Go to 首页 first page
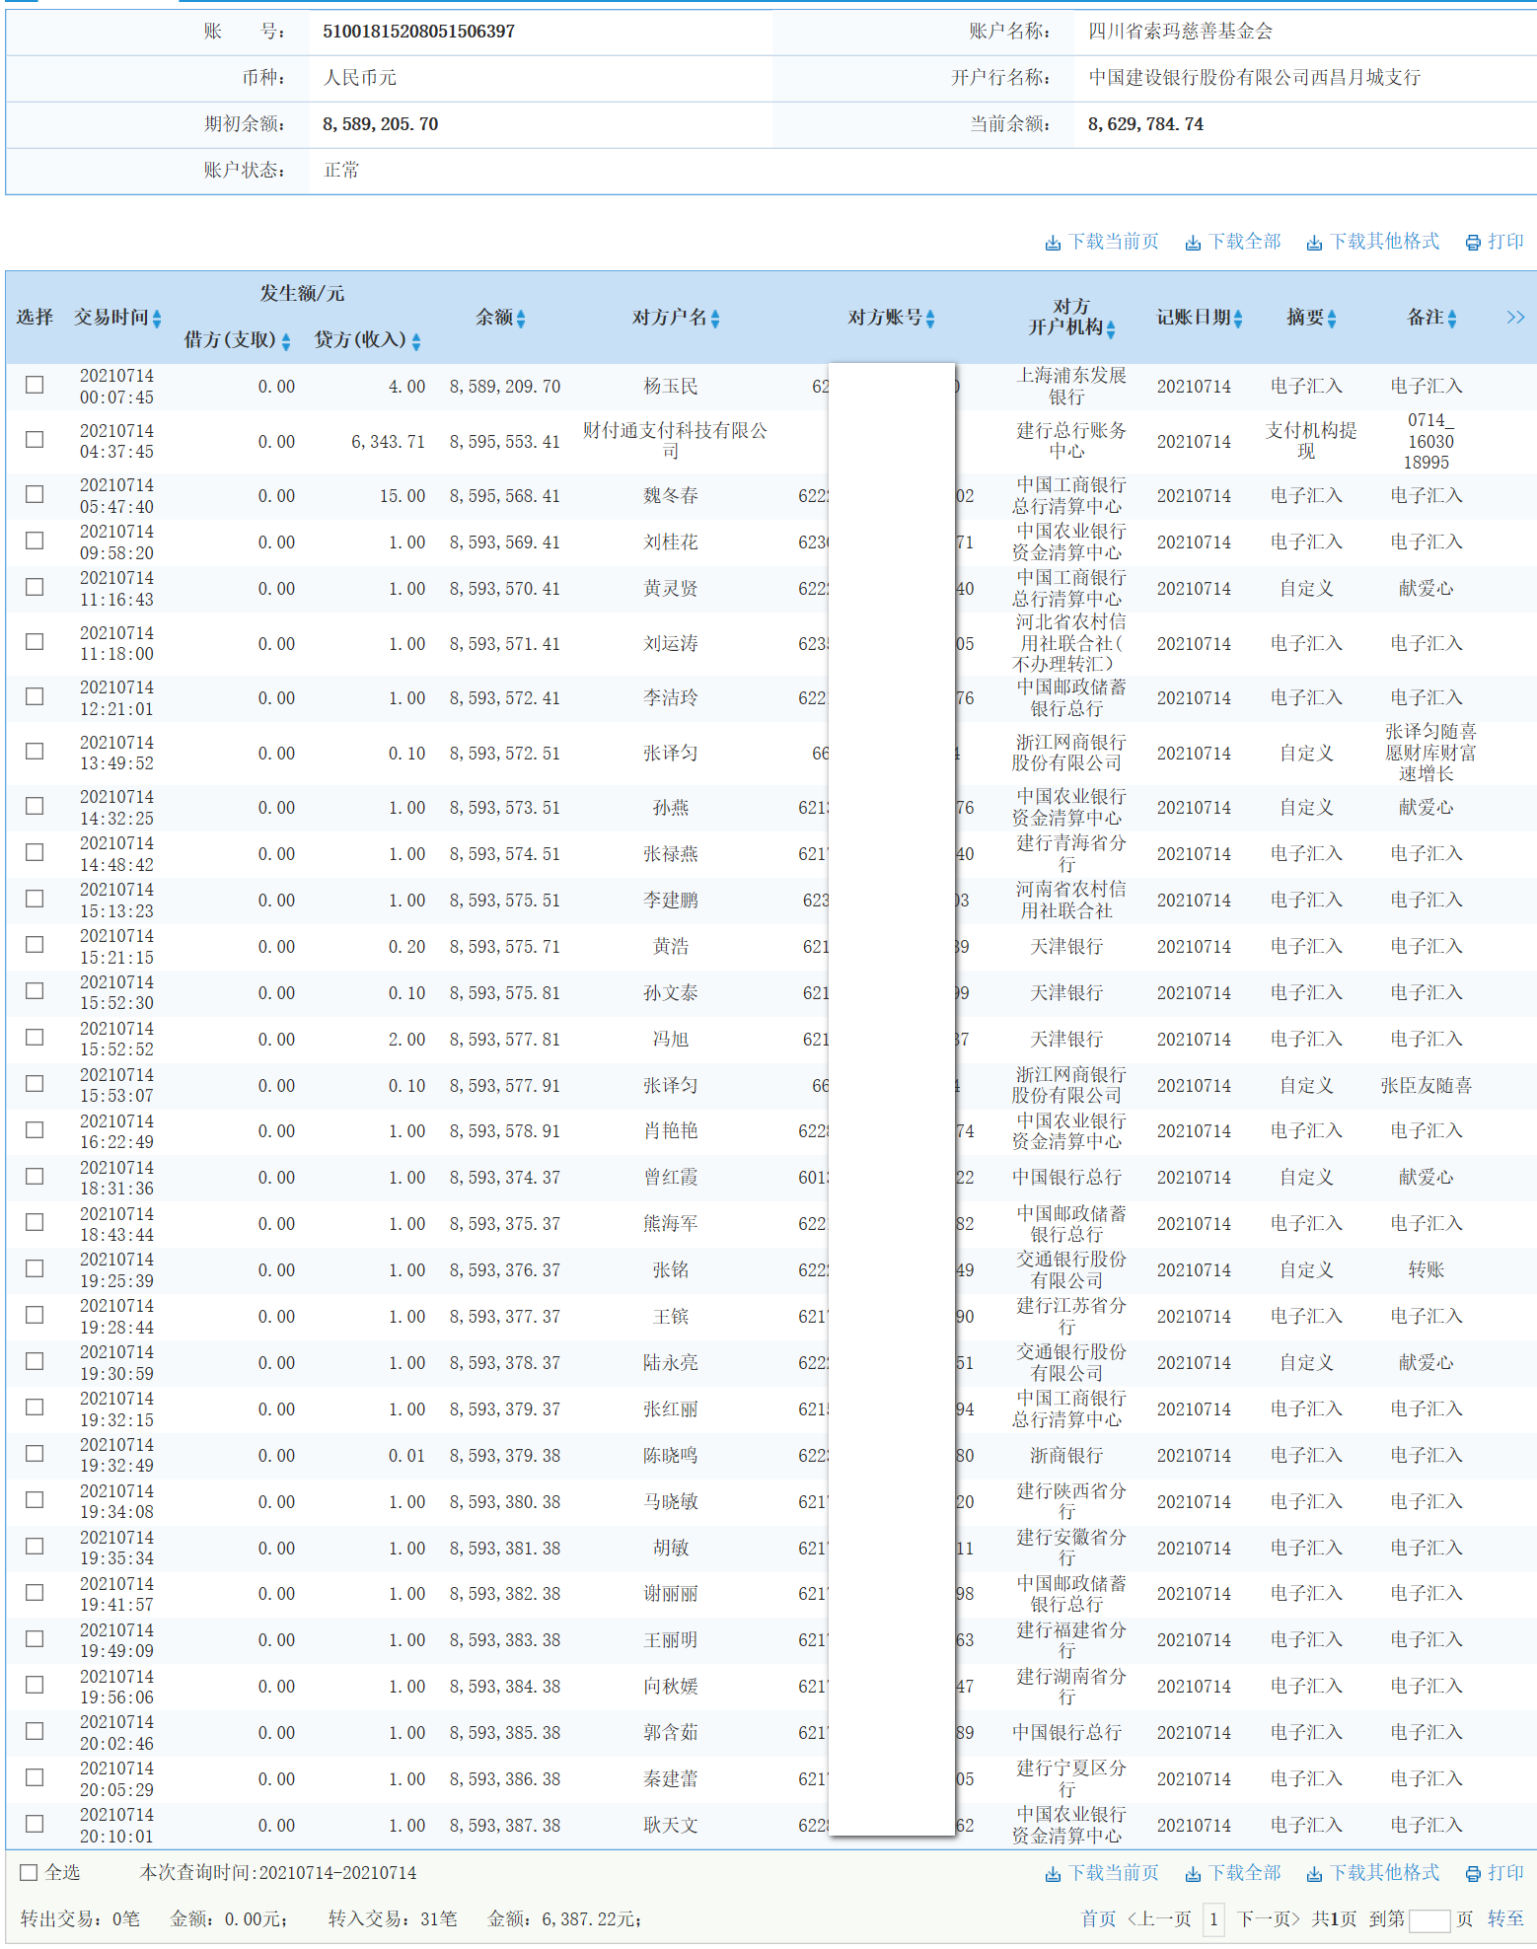The image size is (1537, 1949). (x=1098, y=1918)
